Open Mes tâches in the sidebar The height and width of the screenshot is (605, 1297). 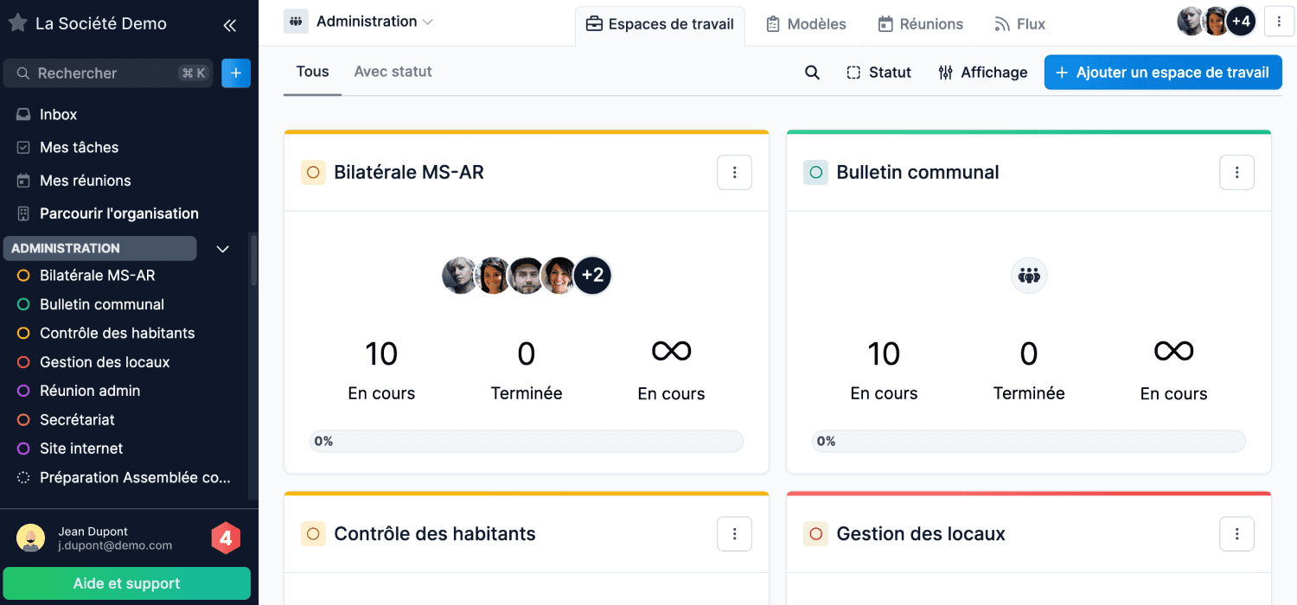tap(79, 148)
